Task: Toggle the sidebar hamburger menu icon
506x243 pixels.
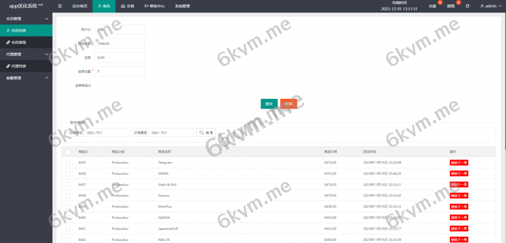Action: 60,6
